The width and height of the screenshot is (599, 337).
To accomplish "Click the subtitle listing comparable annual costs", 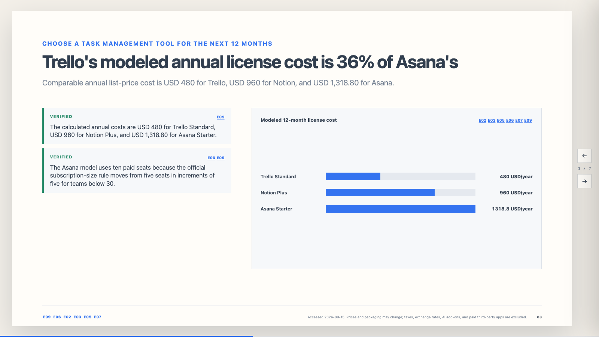I will 218,83.
